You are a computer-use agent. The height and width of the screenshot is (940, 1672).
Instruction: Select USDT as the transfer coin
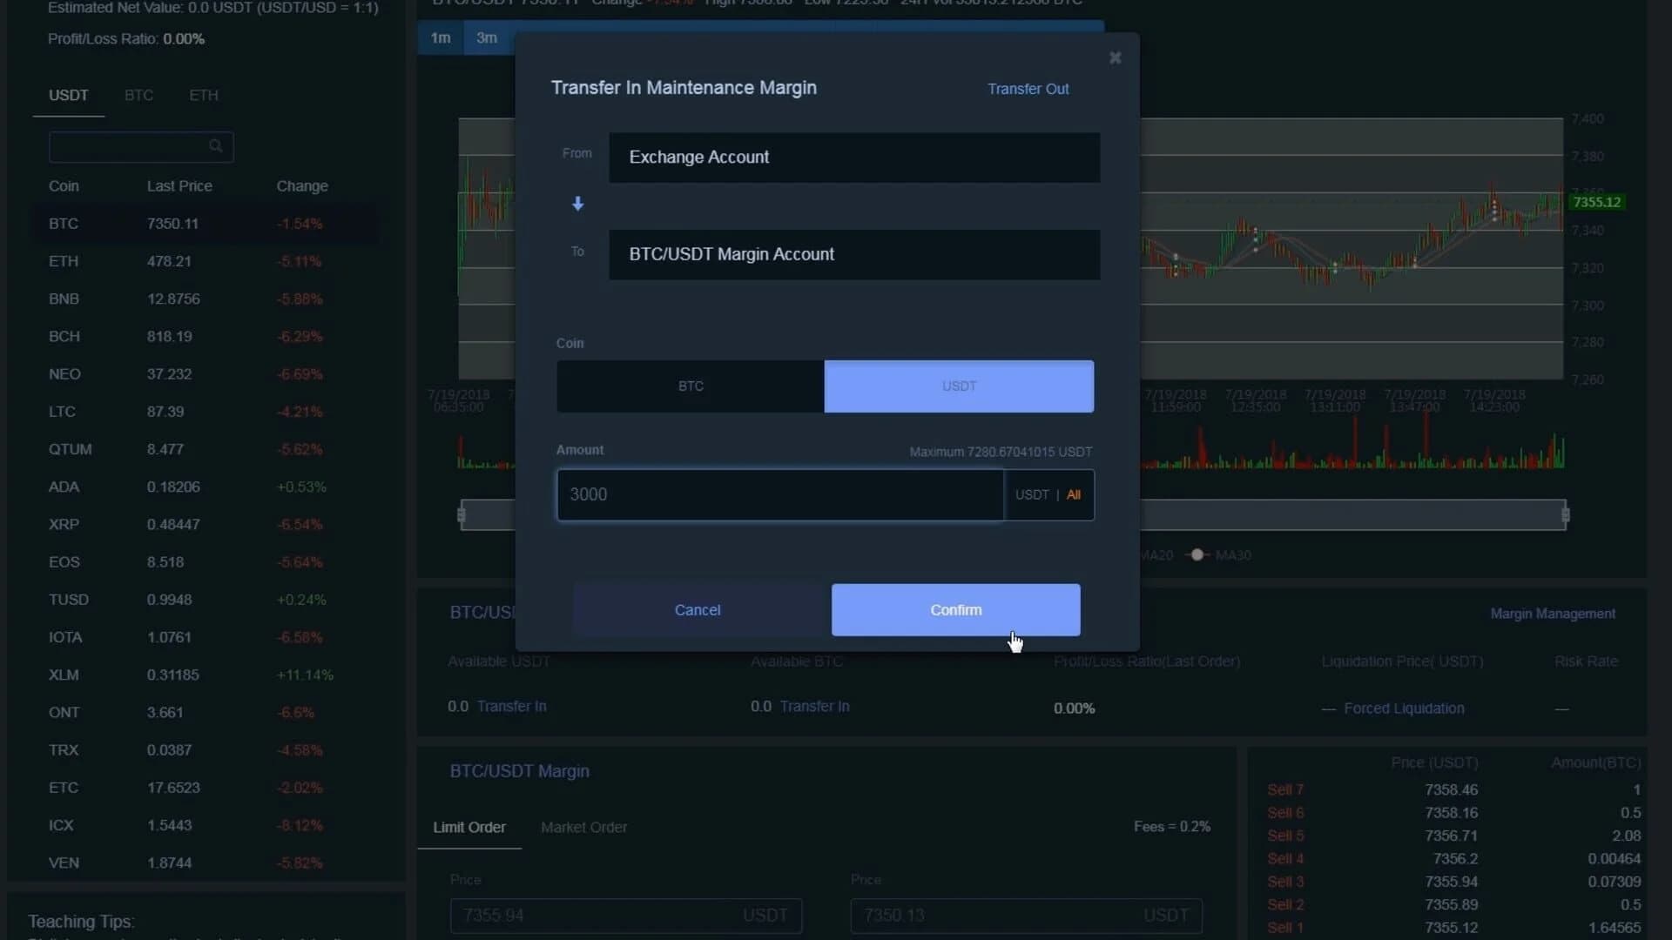[959, 386]
